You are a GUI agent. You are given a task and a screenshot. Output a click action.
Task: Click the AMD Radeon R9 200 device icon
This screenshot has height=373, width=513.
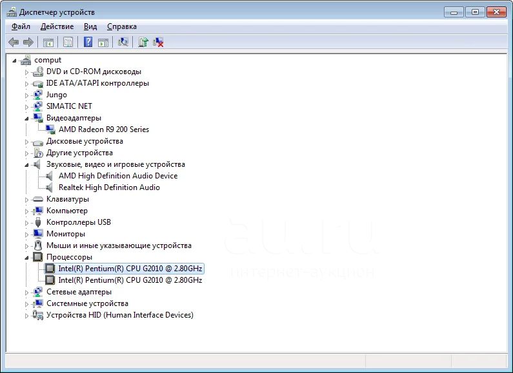pyautogui.click(x=50, y=129)
